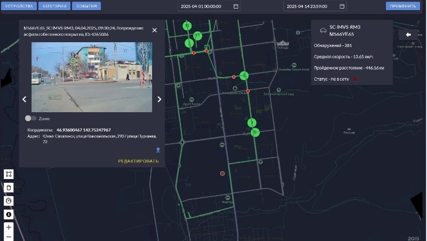Open calendar picker for end date
This screenshot has width=427, height=241.
point(342,6)
